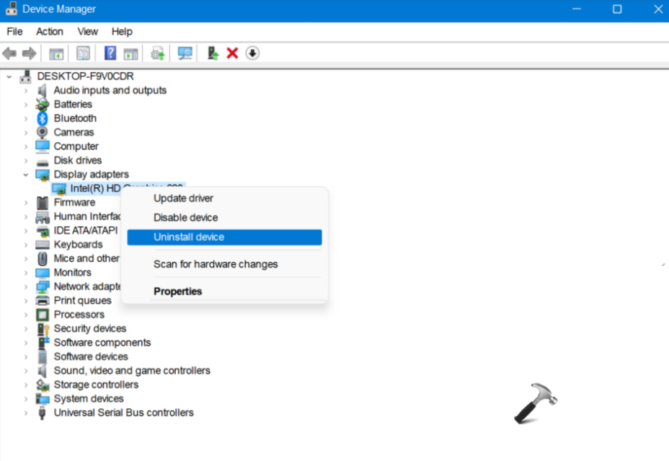
Task: Choose Disable device from context menu
Action: pyautogui.click(x=224, y=218)
